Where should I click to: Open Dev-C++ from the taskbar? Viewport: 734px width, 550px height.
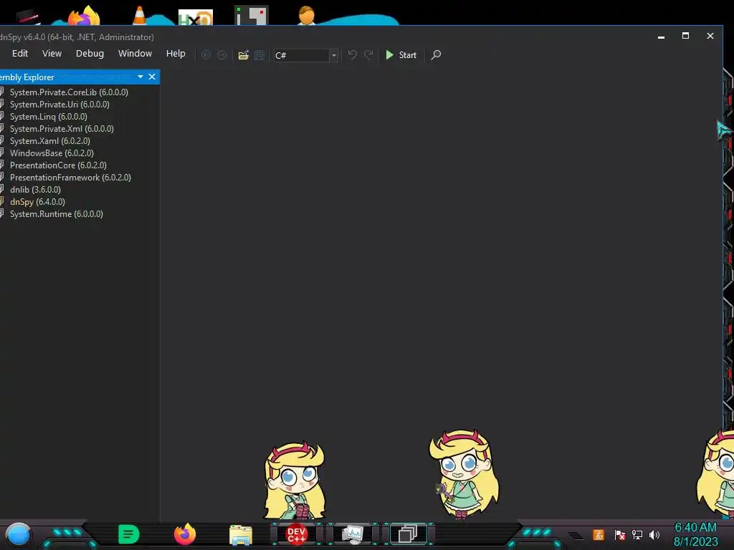(x=296, y=534)
